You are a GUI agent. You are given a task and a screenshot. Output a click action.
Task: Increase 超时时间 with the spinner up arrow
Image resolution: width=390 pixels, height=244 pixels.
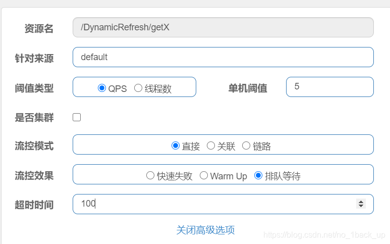click(x=361, y=202)
